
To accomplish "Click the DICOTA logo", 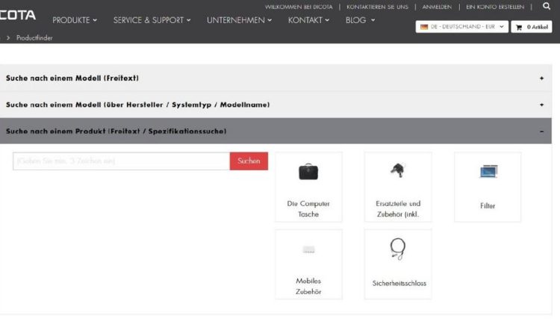I will click(17, 16).
